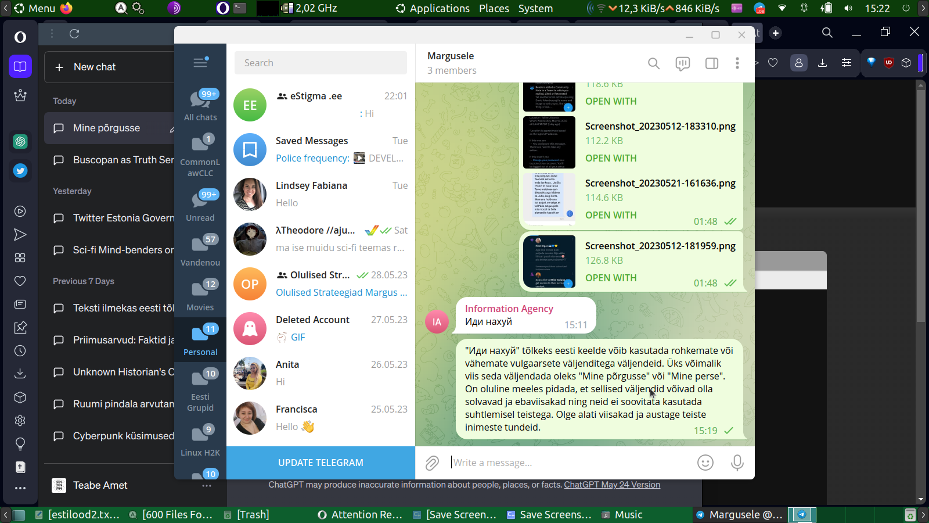
Task: Click the Telegram Search box
Action: click(x=321, y=63)
